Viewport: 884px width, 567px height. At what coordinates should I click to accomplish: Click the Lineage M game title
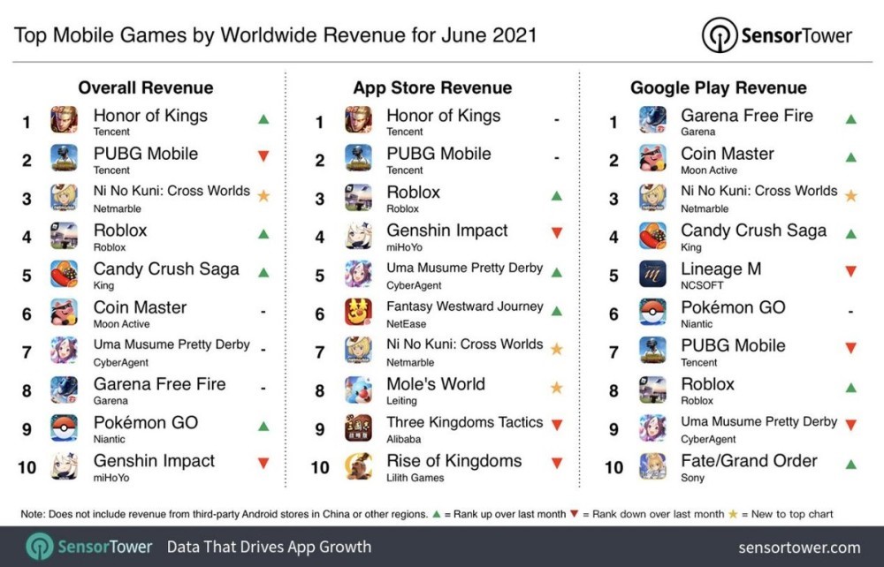tap(720, 268)
